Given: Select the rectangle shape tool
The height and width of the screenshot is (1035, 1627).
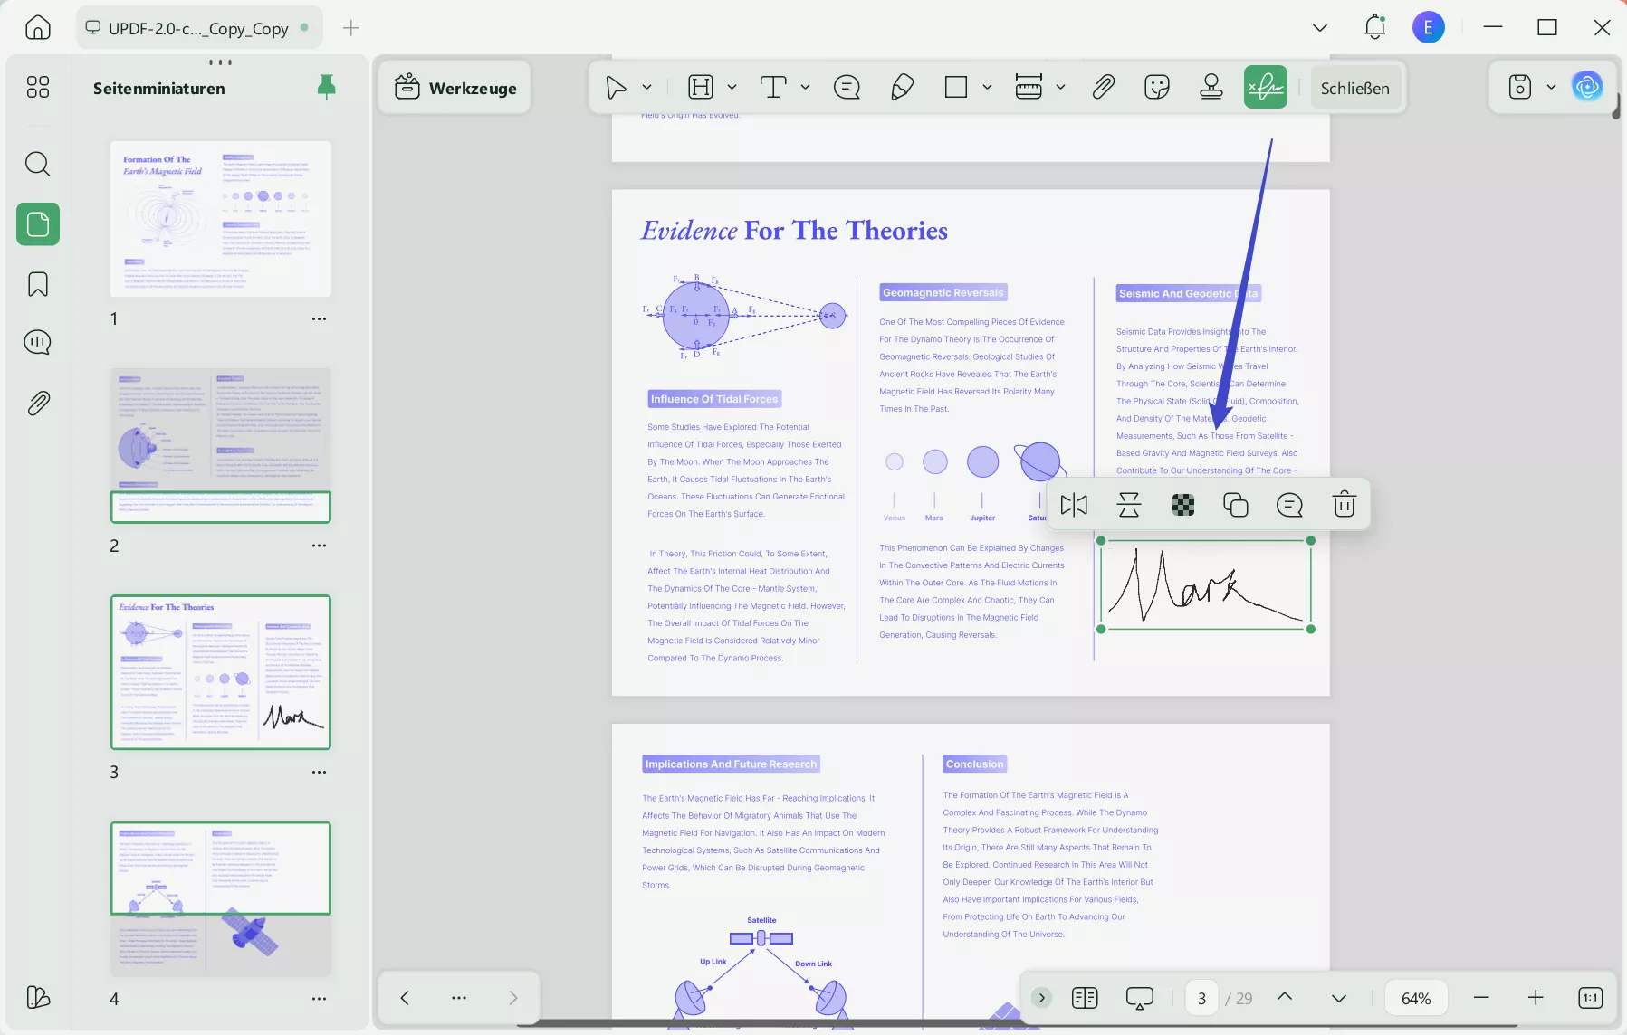Looking at the screenshot, I should pos(956,87).
